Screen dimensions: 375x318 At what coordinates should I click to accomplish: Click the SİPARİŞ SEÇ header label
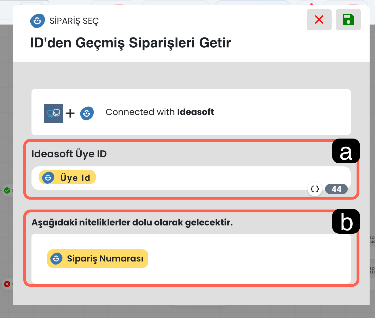coord(74,21)
